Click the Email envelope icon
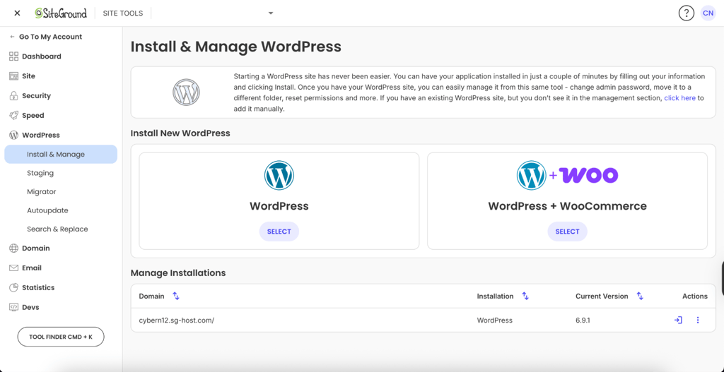The height and width of the screenshot is (372, 724). (13, 268)
